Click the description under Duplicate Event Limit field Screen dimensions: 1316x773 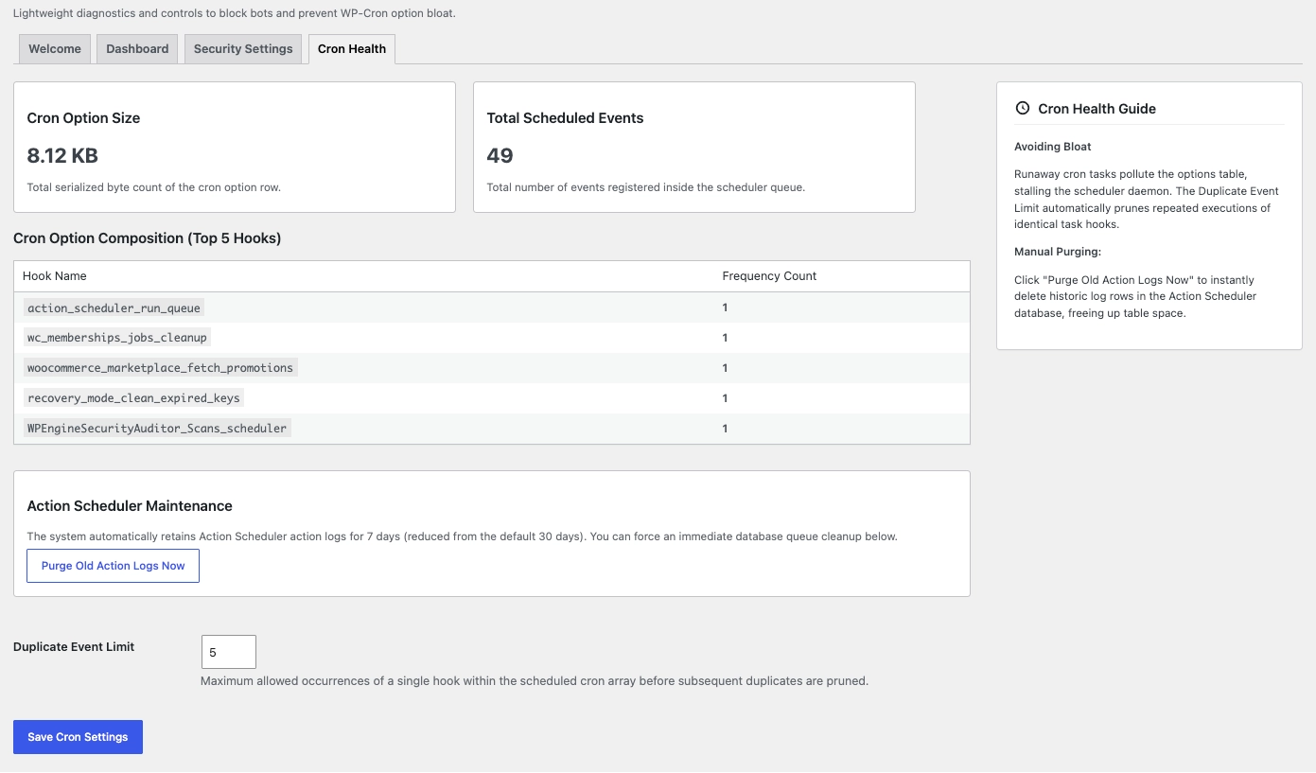(x=535, y=680)
